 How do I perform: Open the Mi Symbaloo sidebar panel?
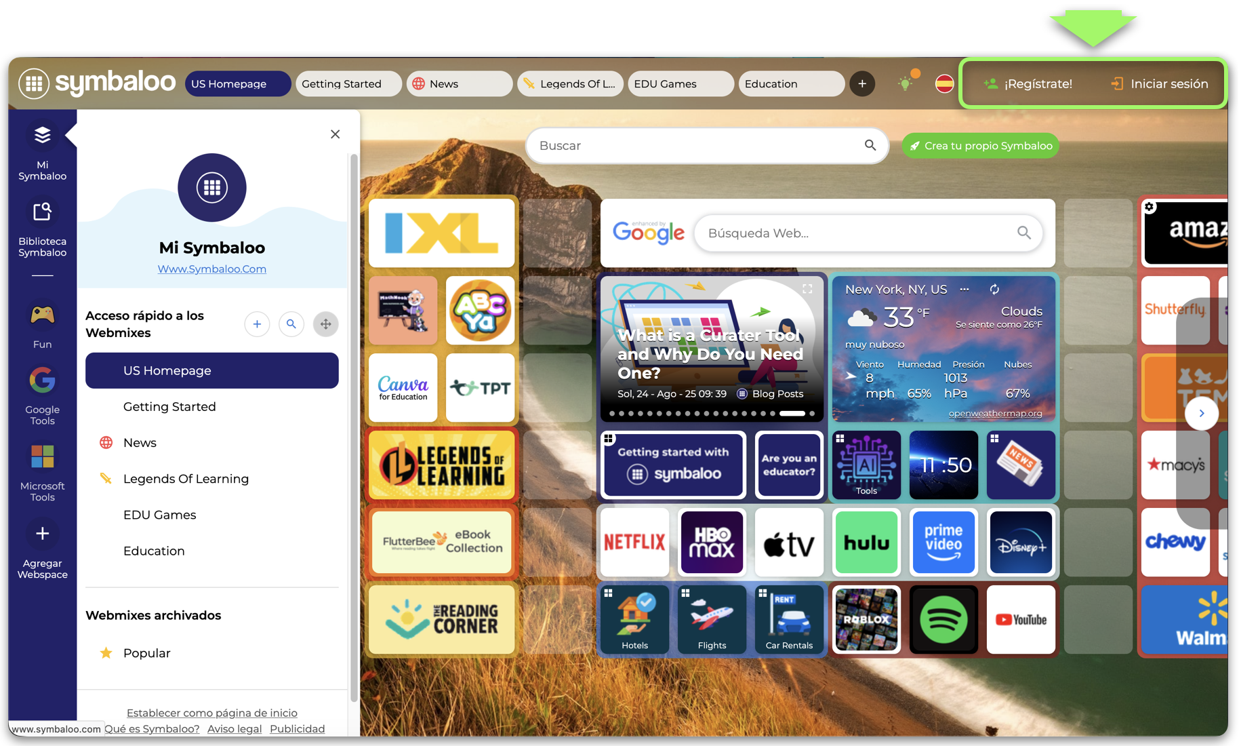tap(42, 151)
